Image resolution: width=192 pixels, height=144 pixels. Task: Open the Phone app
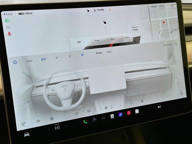[x=85, y=122]
